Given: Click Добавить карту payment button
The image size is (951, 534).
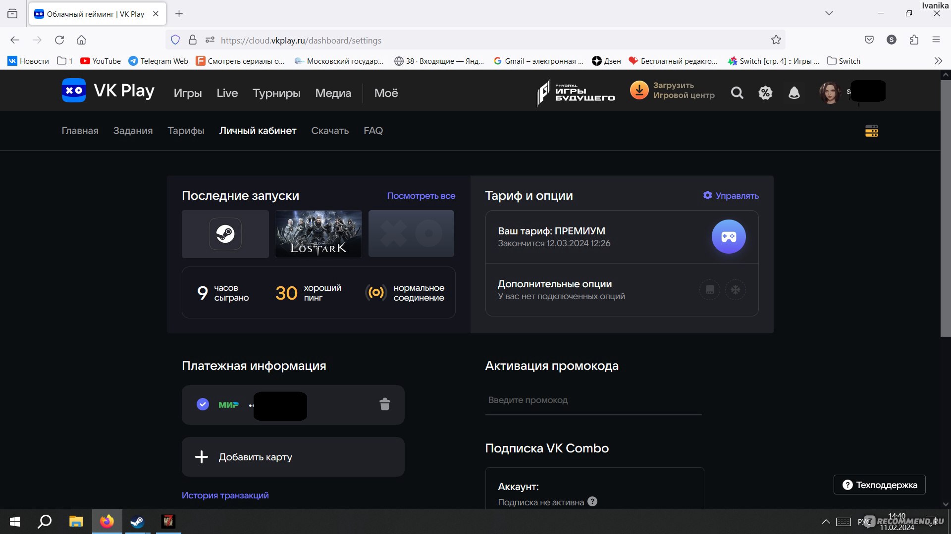Looking at the screenshot, I should [293, 456].
